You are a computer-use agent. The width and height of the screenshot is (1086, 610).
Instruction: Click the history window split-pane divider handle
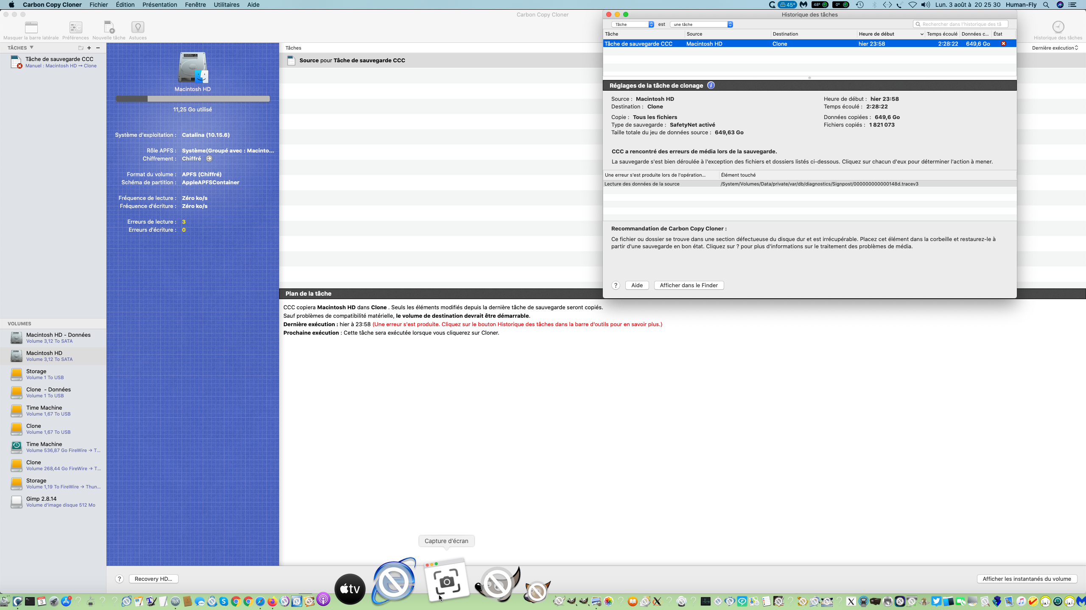coord(809,78)
